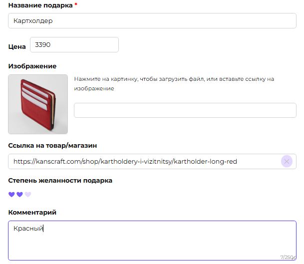Click the 'Название подарка' label
Image resolution: width=304 pixels, height=264 pixels.
pos(40,5)
